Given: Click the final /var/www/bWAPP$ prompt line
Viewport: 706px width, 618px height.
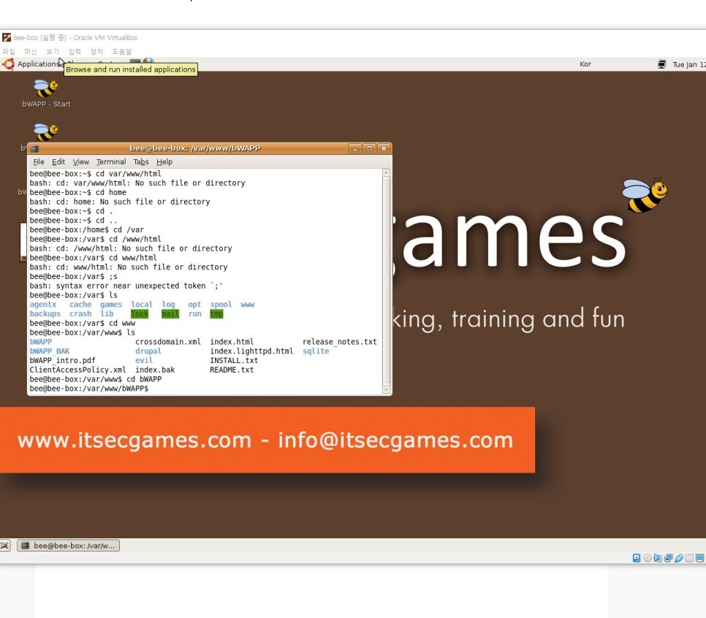Looking at the screenshot, I should [89, 389].
